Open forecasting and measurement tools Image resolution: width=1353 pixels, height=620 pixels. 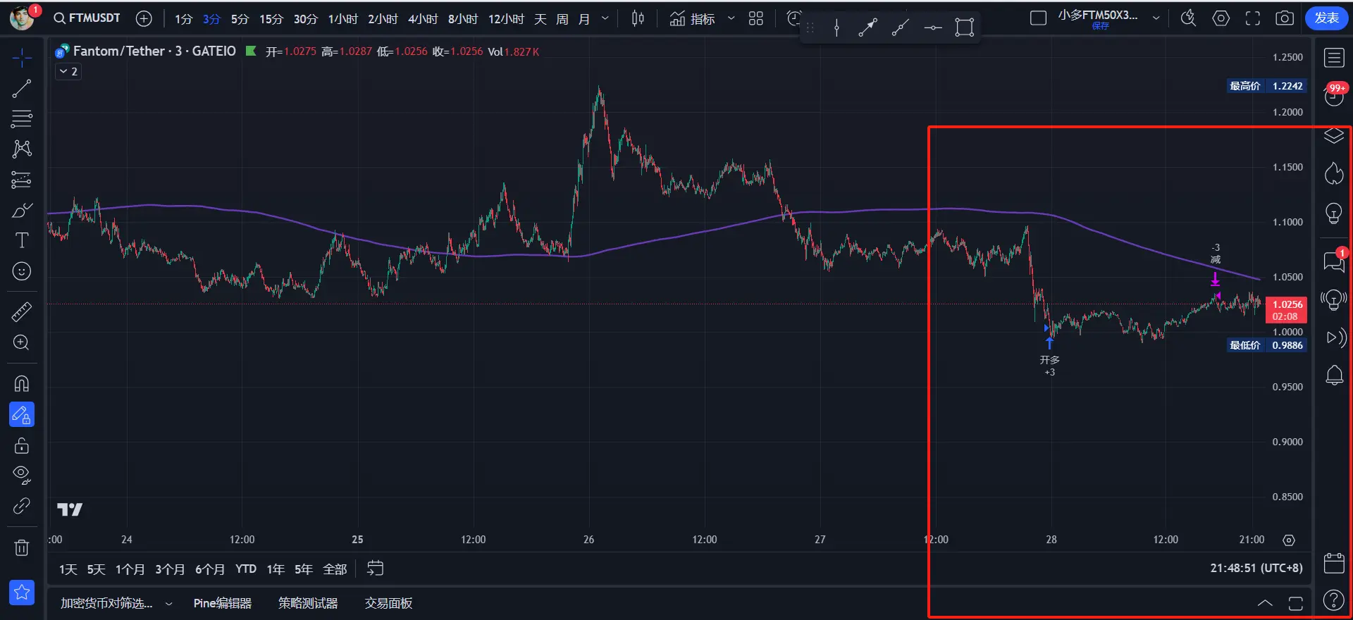pos(22,180)
